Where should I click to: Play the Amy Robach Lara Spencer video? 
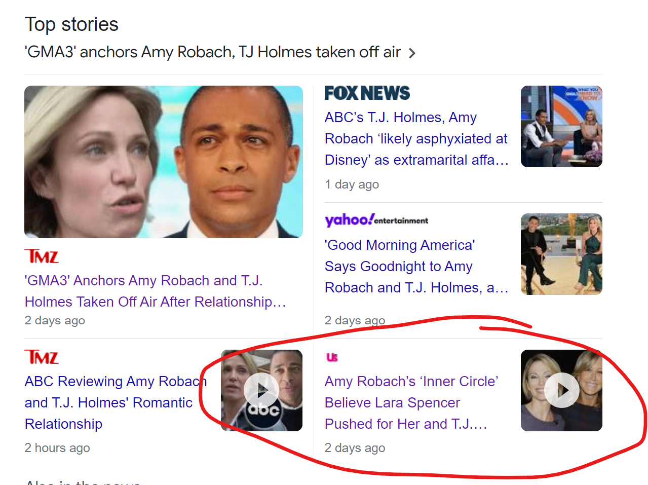click(x=561, y=390)
